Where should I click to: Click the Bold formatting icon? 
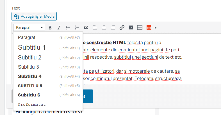tap(50, 27)
